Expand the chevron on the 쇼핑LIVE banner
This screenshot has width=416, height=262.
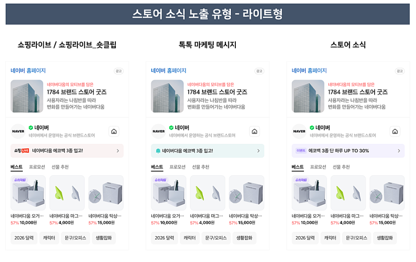pyautogui.click(x=118, y=151)
